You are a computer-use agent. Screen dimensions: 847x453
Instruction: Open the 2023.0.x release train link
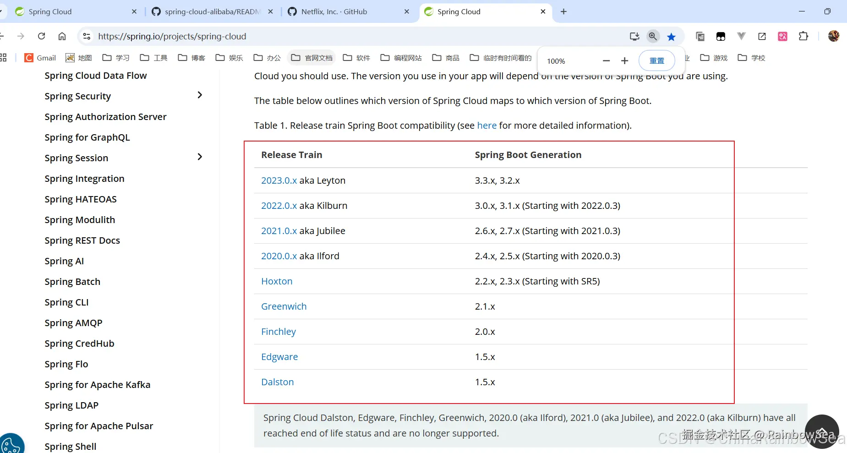(x=279, y=180)
